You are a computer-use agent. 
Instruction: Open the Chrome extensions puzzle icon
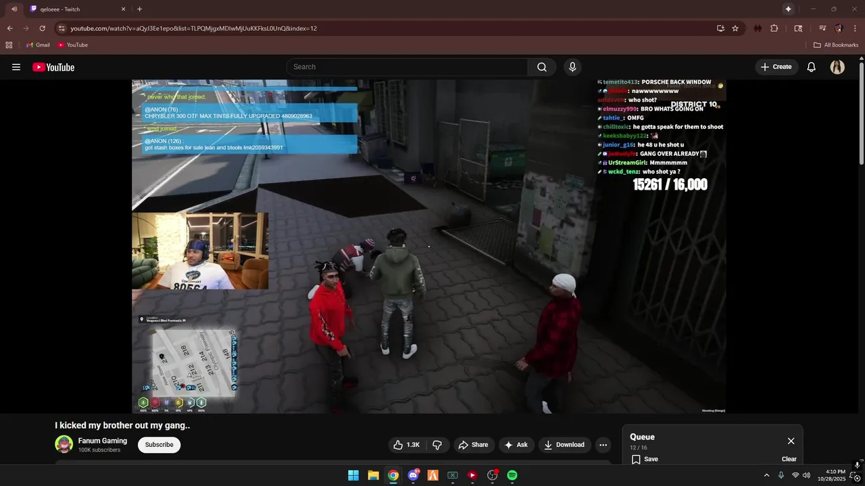(774, 28)
